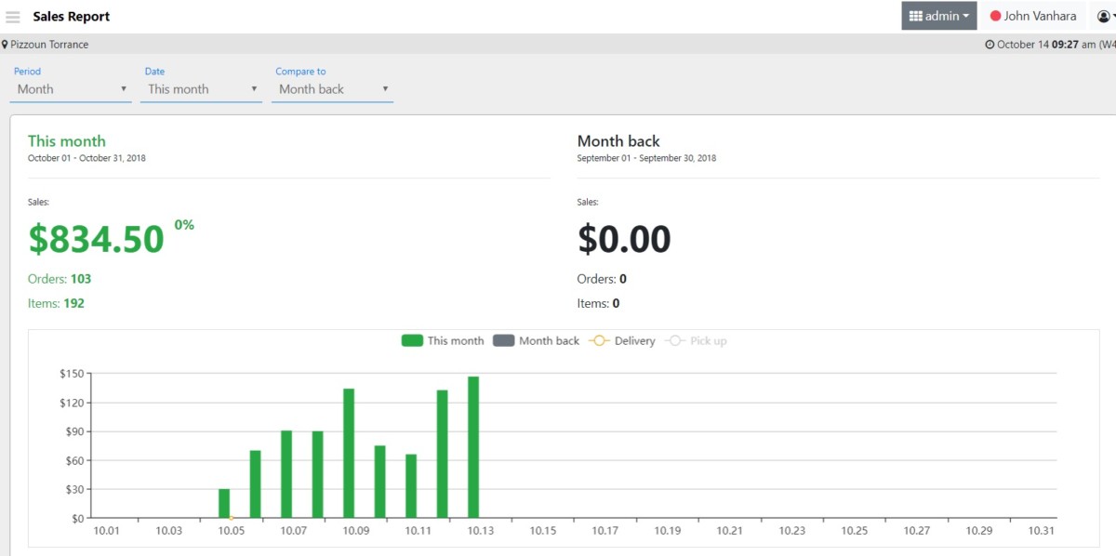Click the tallest bar at 10.13

pos(473,447)
